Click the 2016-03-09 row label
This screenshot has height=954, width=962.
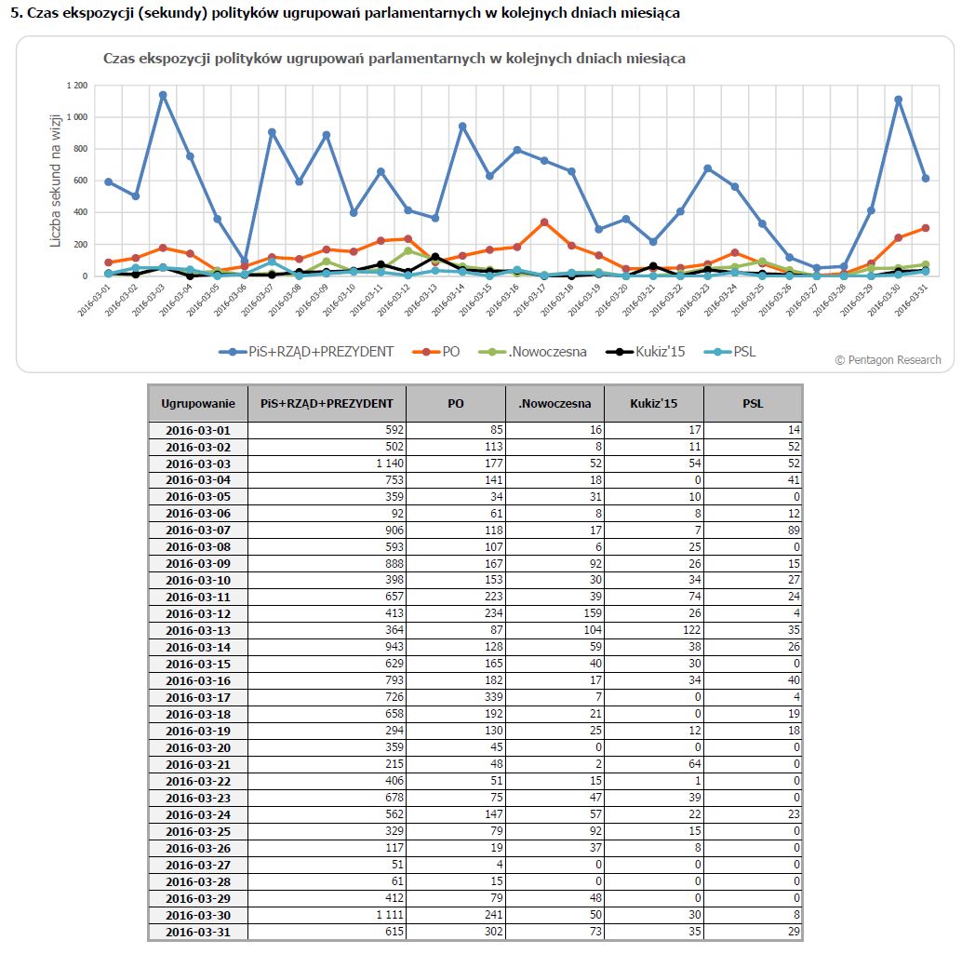[x=198, y=564]
